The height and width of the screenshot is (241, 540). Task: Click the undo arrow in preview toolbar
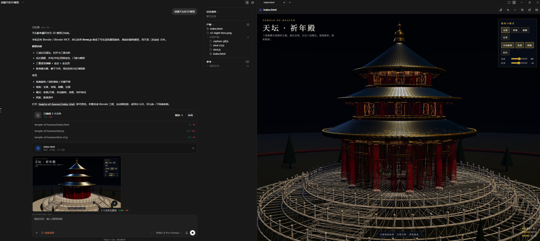pos(508,10)
